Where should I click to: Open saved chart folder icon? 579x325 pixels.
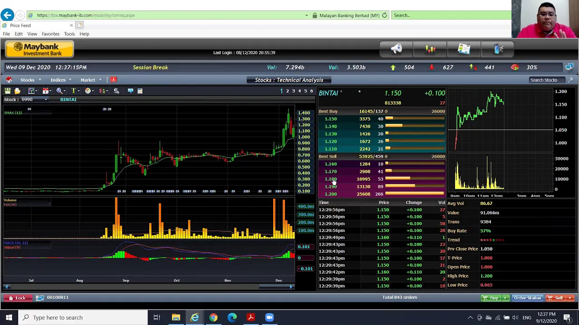(17, 91)
